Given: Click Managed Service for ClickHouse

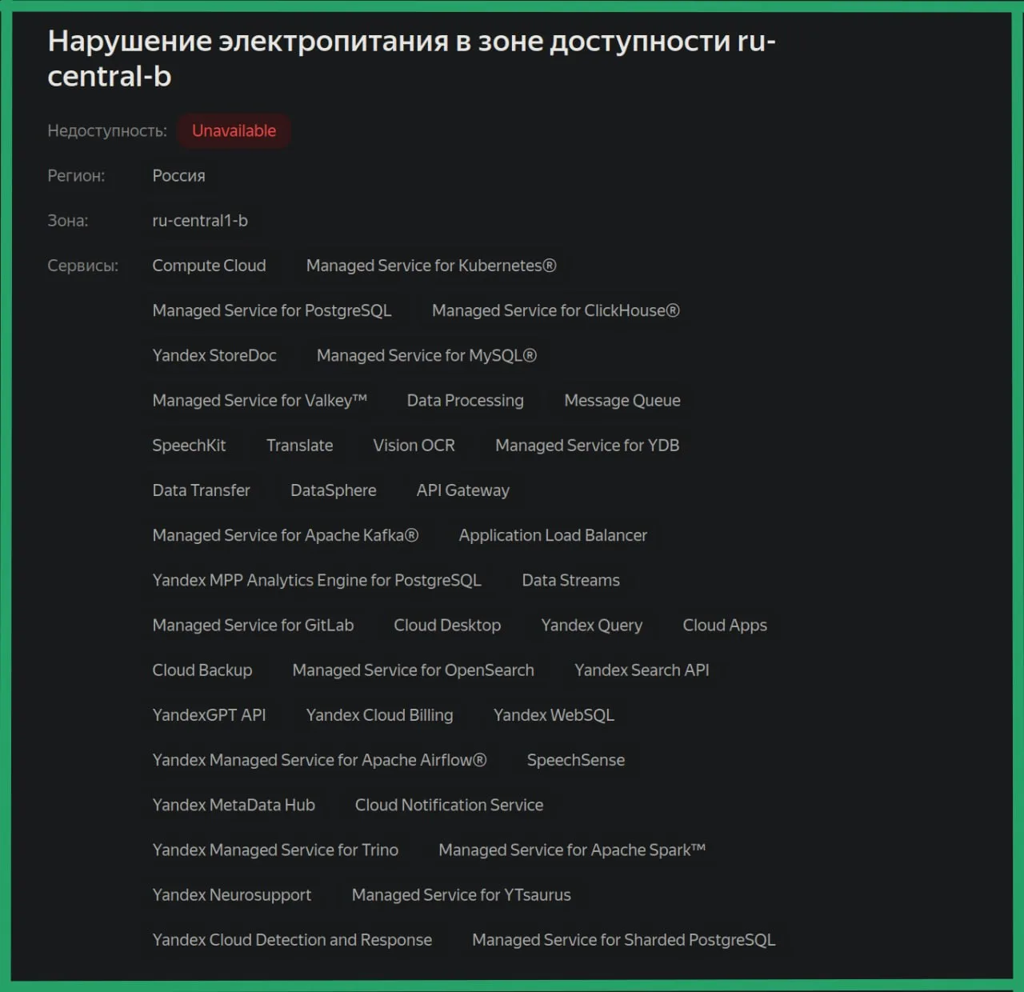Looking at the screenshot, I should coord(556,310).
